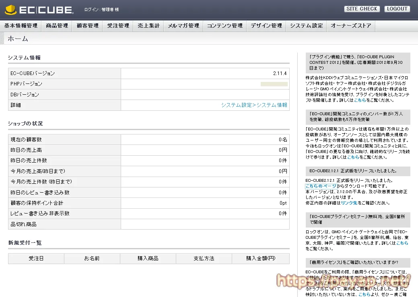Open the 売上集計 menu
This screenshot has width=418, height=297.
point(148,26)
